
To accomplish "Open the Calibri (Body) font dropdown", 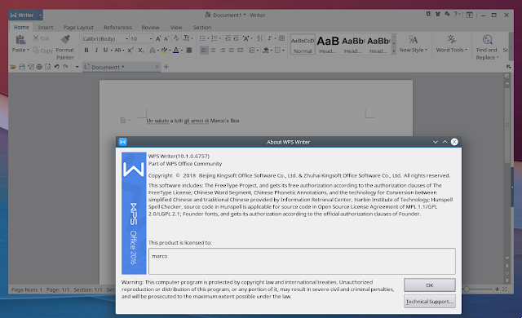I will pyautogui.click(x=105, y=39).
